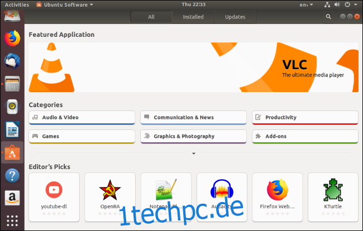Open Firefox from the dock
Screen dimensions: 363x231
click(12, 38)
